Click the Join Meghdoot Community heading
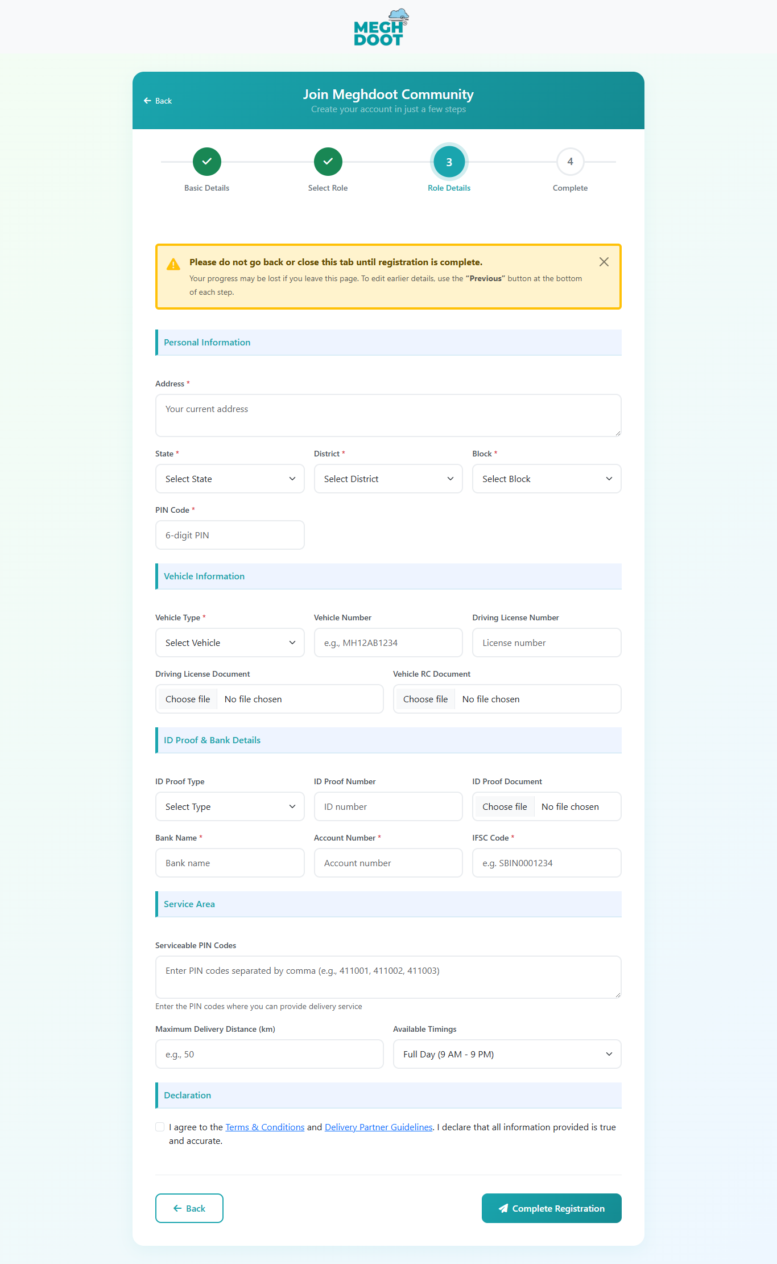Image resolution: width=777 pixels, height=1264 pixels. [388, 94]
